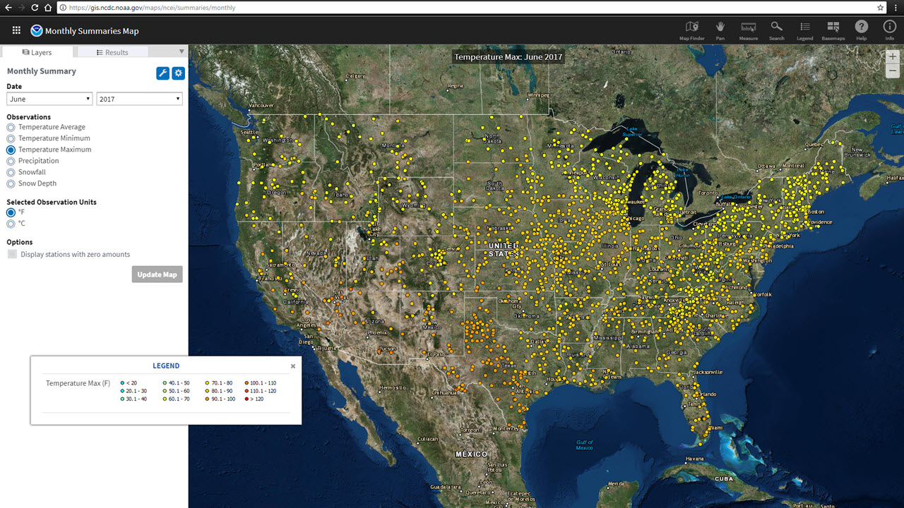Zoom in on the map
Image resolution: width=904 pixels, height=508 pixels.
coord(893,57)
